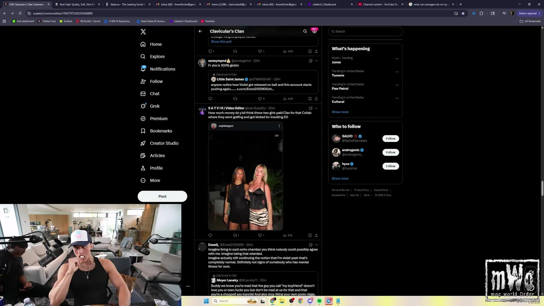Open community notifications bell with 20+ badge
544x306 pixels.
click(314, 31)
